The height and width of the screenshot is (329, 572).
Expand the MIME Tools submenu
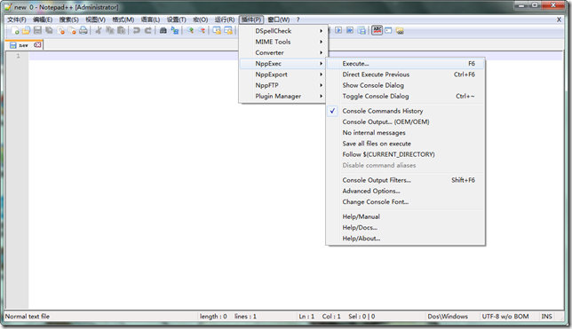click(282, 42)
